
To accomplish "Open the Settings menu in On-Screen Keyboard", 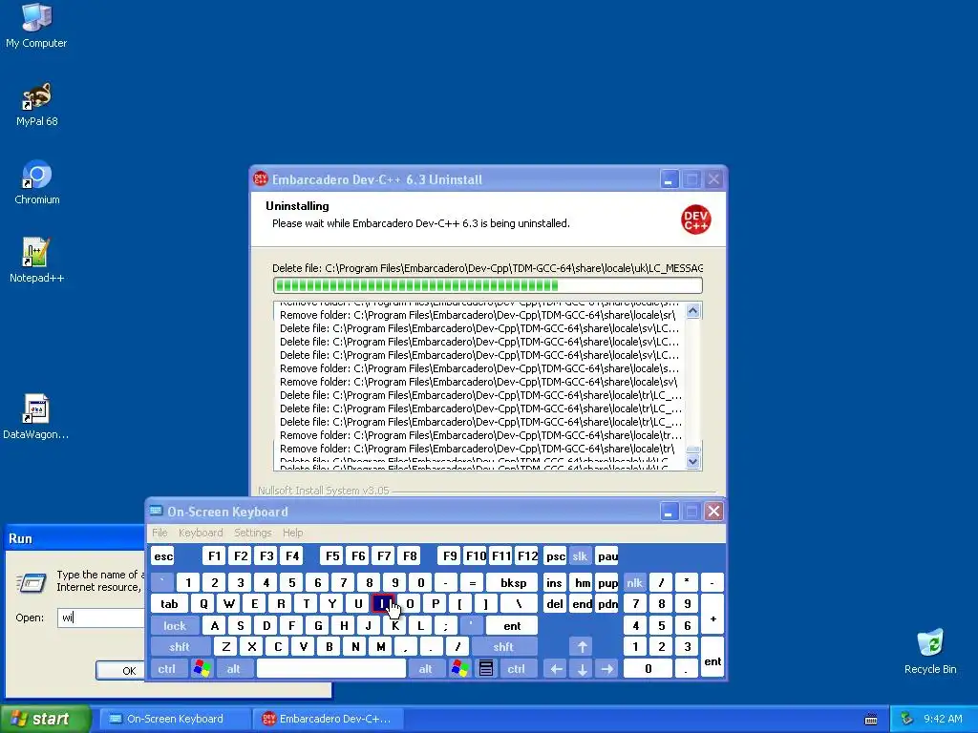I will pos(252,533).
